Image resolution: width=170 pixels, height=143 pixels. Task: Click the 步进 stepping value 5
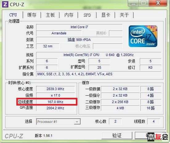click(x=150, y=61)
